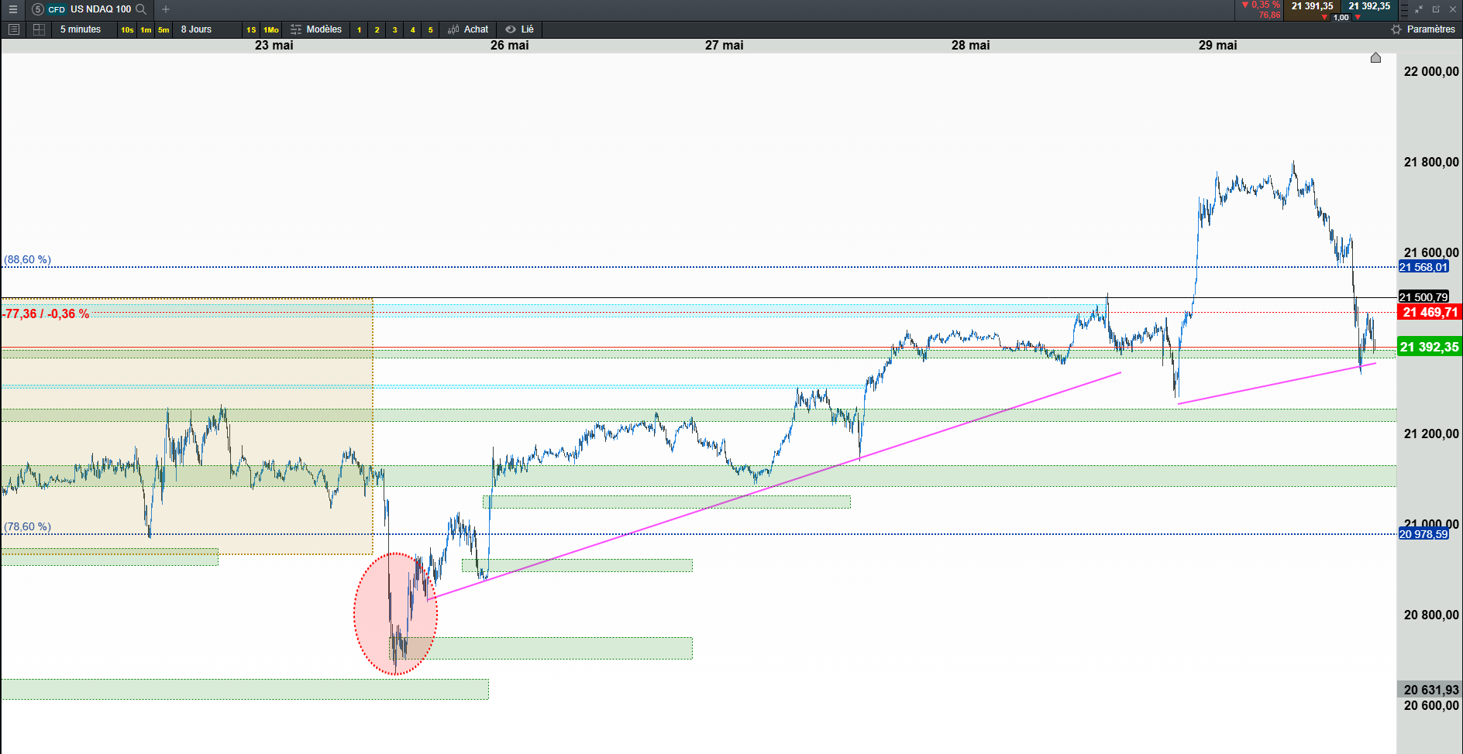Screen dimensions: 1463x754
Task: Open the 5 minutes timeframe dropdown
Action: [81, 29]
